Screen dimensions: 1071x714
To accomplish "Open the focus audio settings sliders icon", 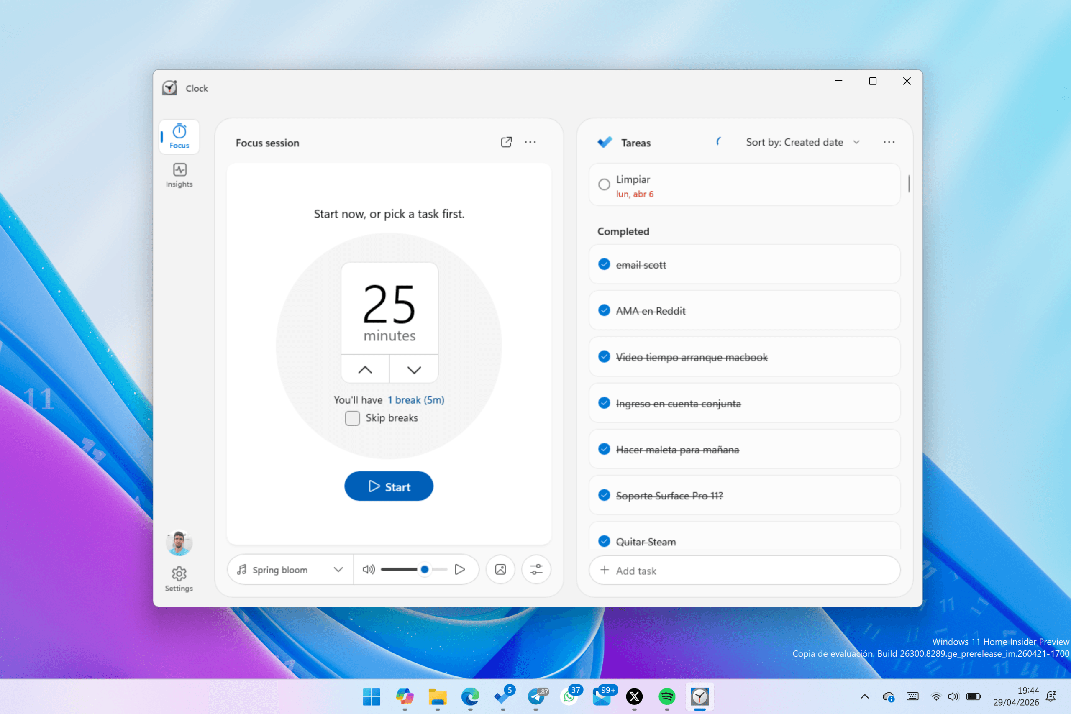I will 536,569.
